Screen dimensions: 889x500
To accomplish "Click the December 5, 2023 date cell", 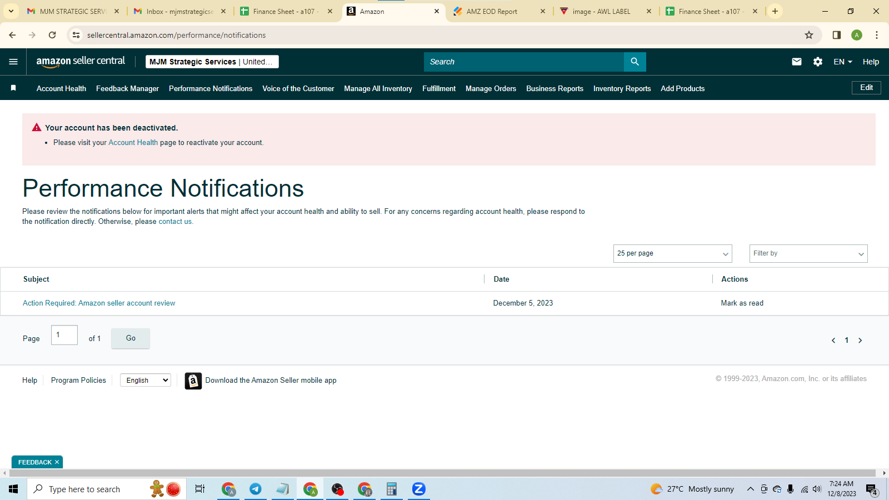I will (x=523, y=303).
